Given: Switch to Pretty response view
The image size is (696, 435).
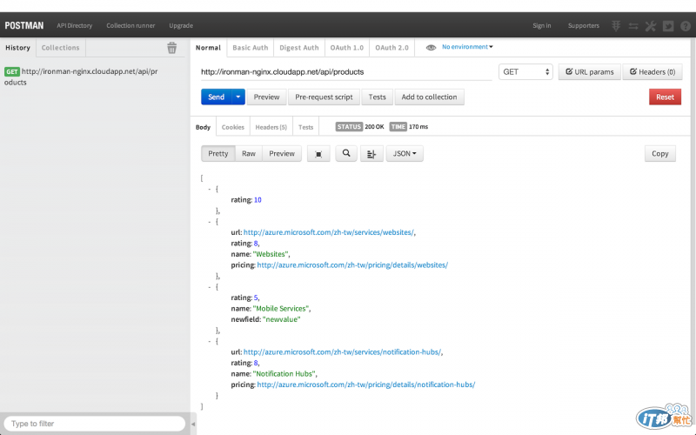Looking at the screenshot, I should tap(218, 154).
